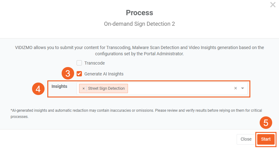Click the orange step 3 badge
279x149 pixels.
tap(68, 74)
